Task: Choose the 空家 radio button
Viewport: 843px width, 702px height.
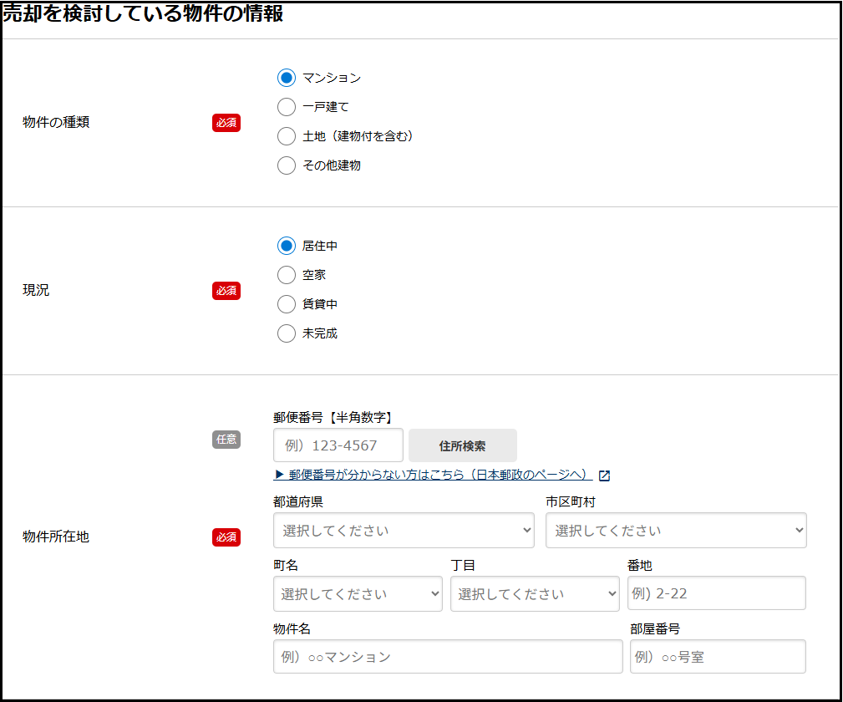Action: click(287, 275)
